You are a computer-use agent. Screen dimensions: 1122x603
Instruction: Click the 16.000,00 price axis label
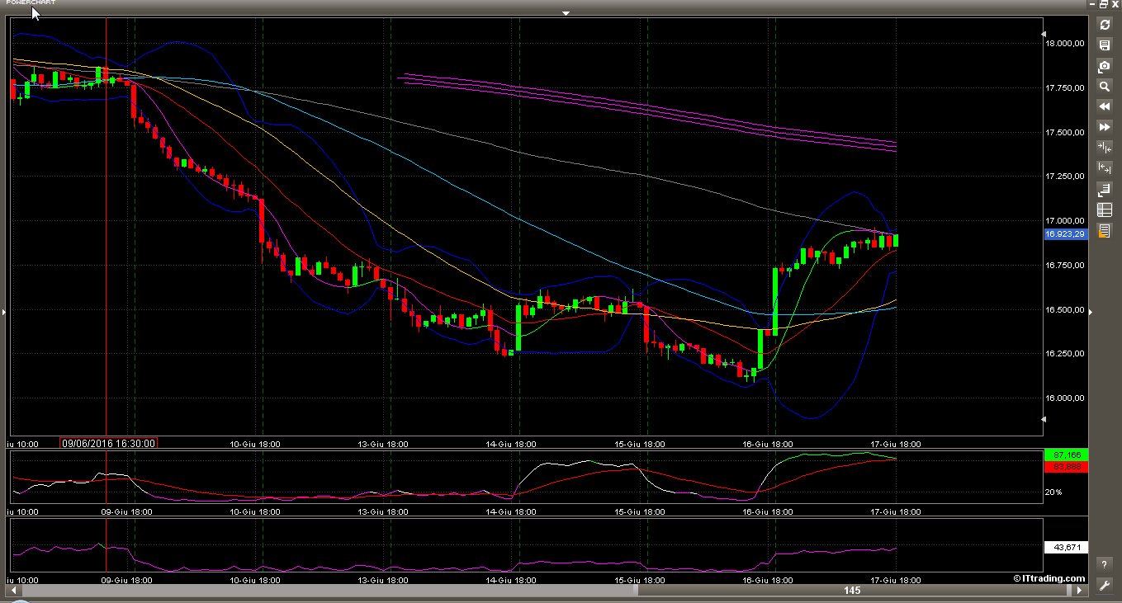coord(1064,398)
